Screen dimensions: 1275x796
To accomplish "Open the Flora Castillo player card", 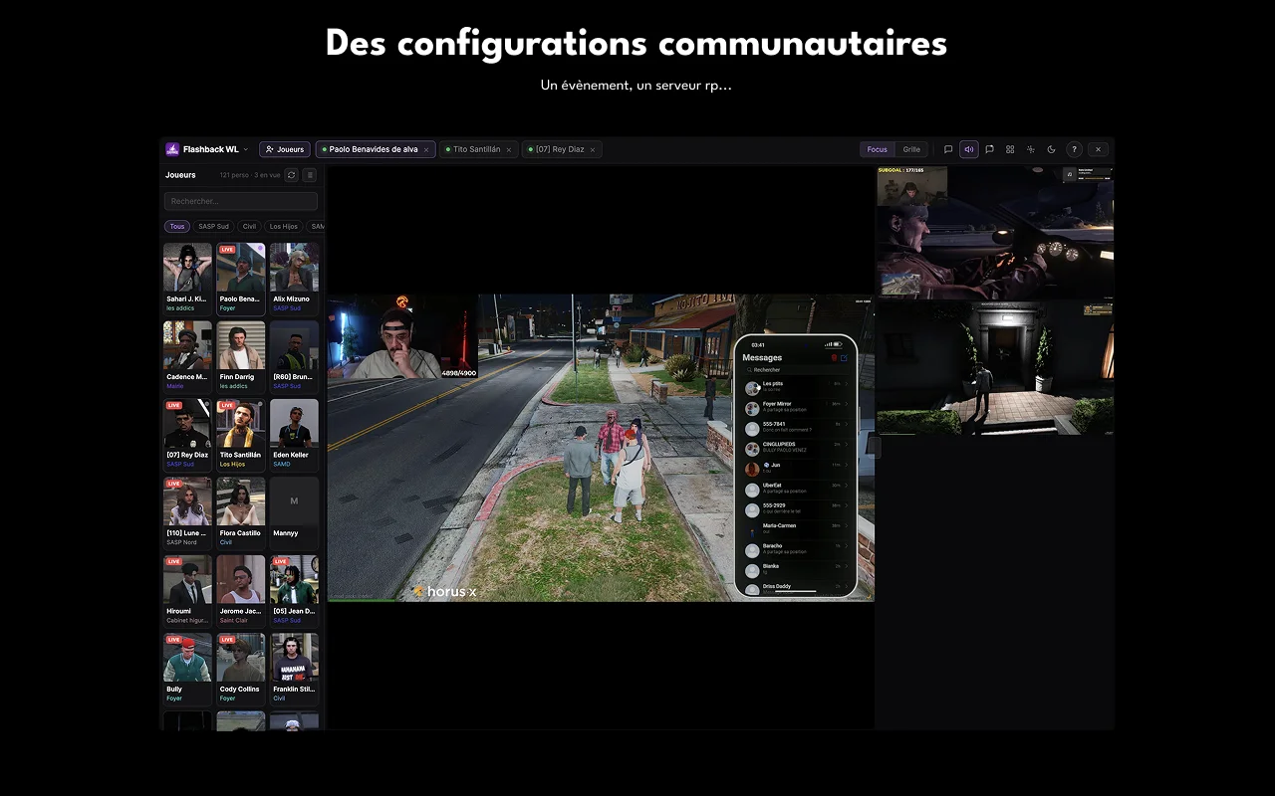I will pos(241,512).
